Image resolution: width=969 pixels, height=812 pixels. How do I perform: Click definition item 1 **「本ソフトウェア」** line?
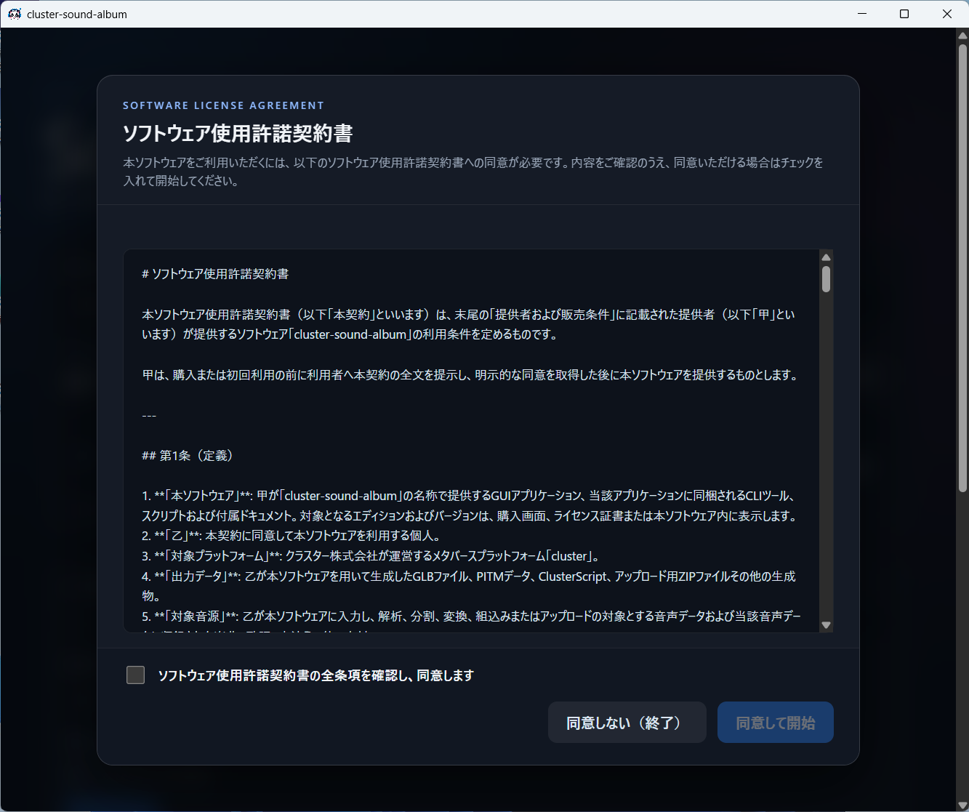(x=470, y=506)
